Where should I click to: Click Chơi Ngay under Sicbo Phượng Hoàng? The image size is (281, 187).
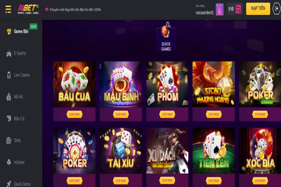pyautogui.click(x=214, y=115)
